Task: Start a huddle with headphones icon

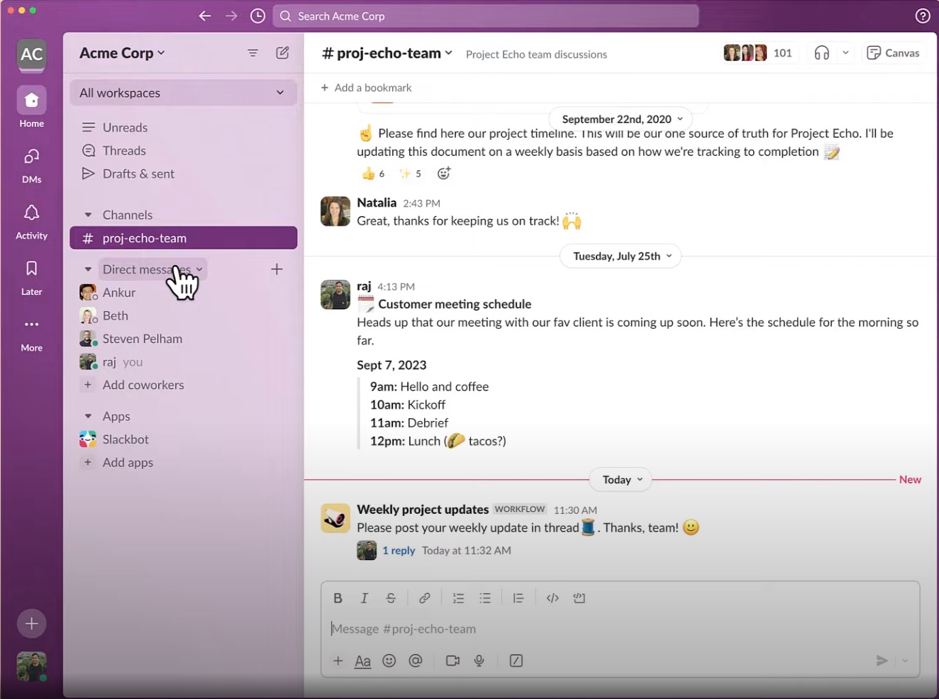Action: click(x=822, y=53)
